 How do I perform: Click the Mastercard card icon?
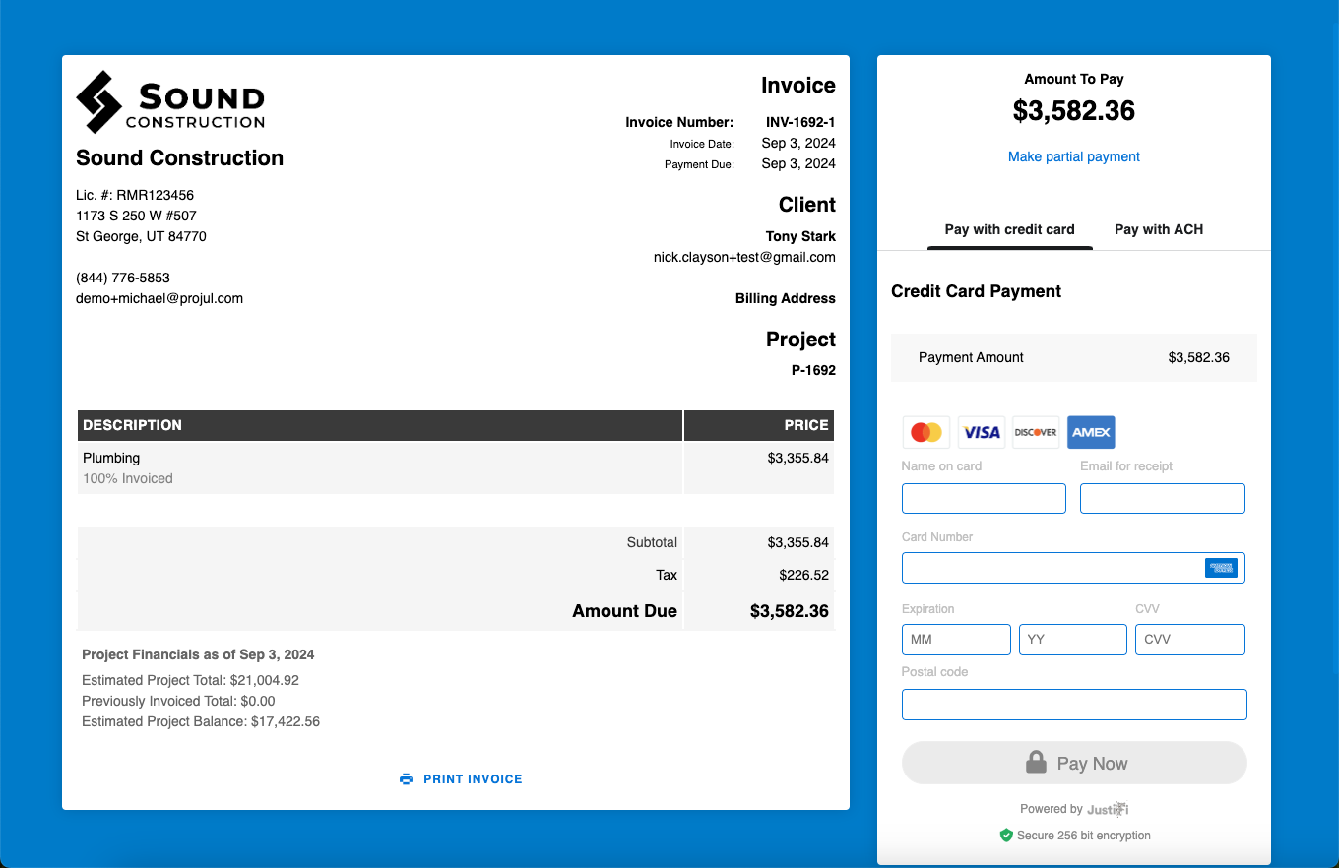tap(925, 432)
